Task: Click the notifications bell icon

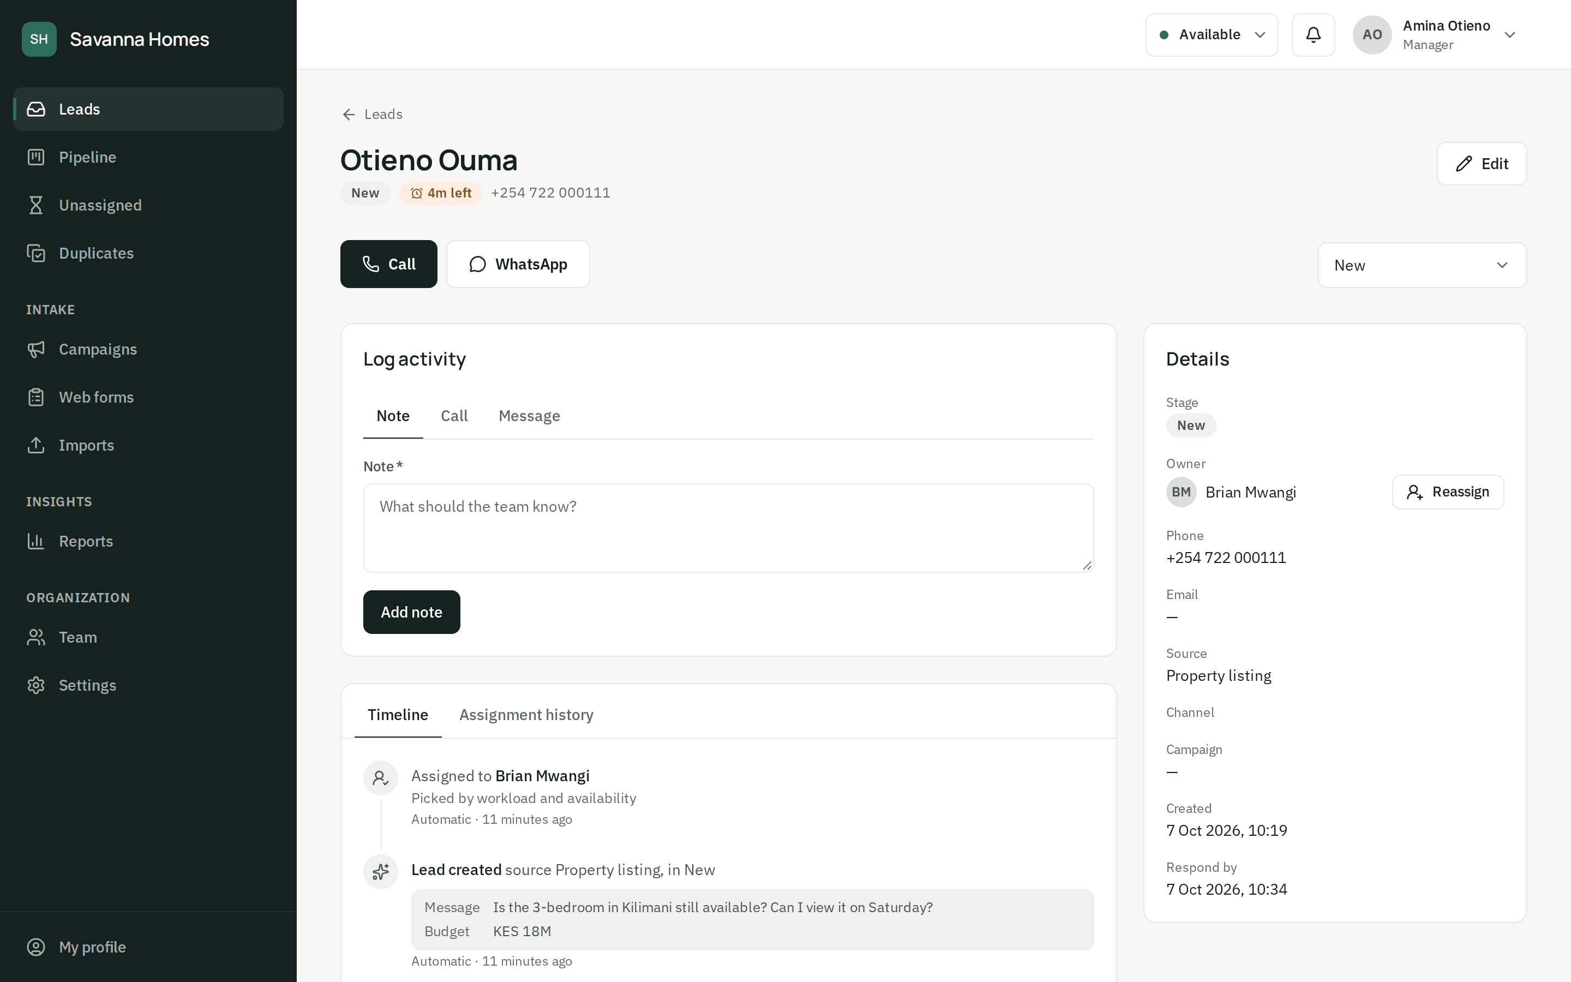Action: click(1312, 34)
